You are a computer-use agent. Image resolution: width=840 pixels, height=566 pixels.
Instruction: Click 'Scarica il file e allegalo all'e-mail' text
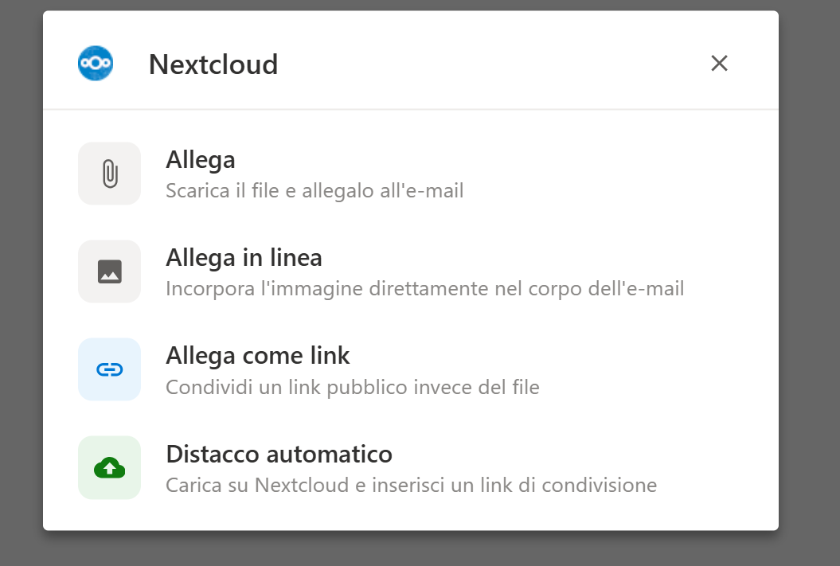pos(315,191)
